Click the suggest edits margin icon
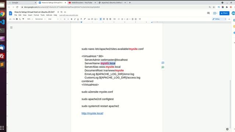Image resolution: width=235 pixels, height=132 pixels. click(x=163, y=67)
